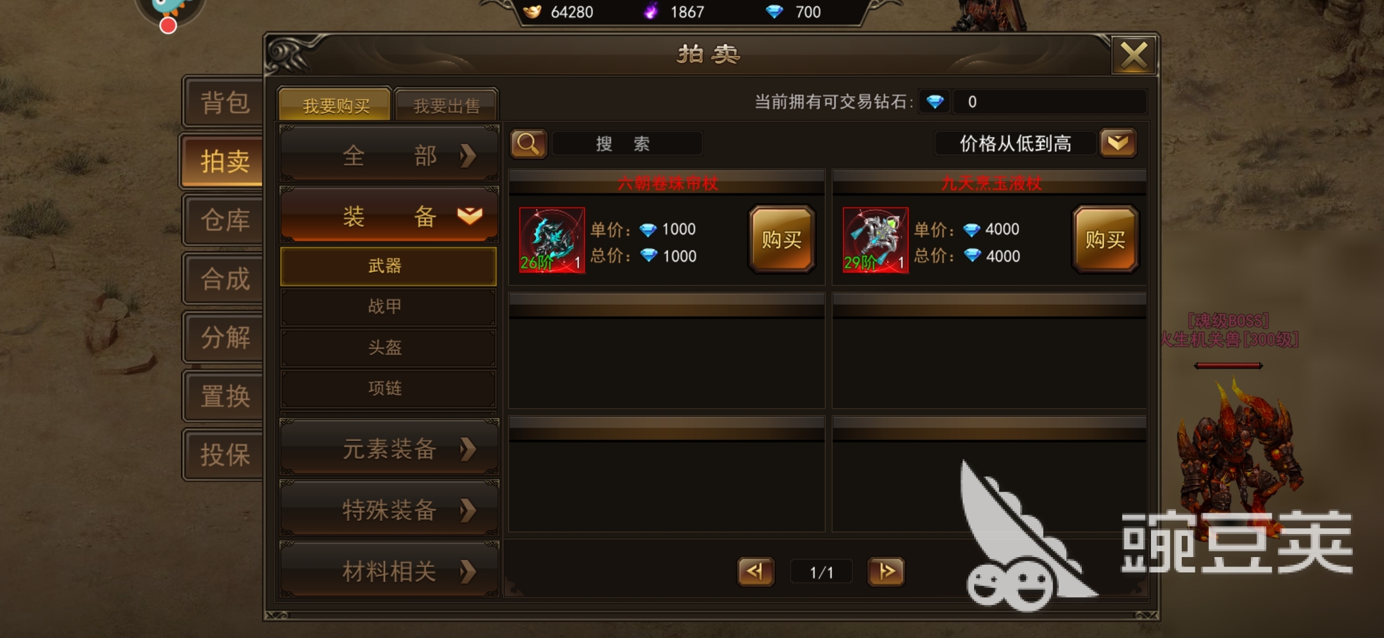Expand the 特殊装备 category
This screenshot has width=1384, height=638.
[x=389, y=510]
